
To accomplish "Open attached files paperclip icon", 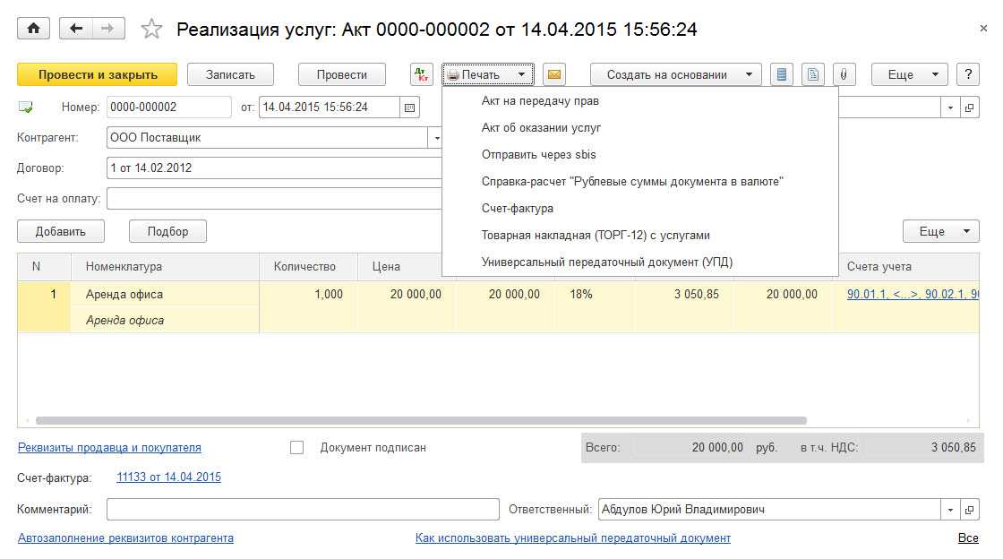I will (x=843, y=75).
